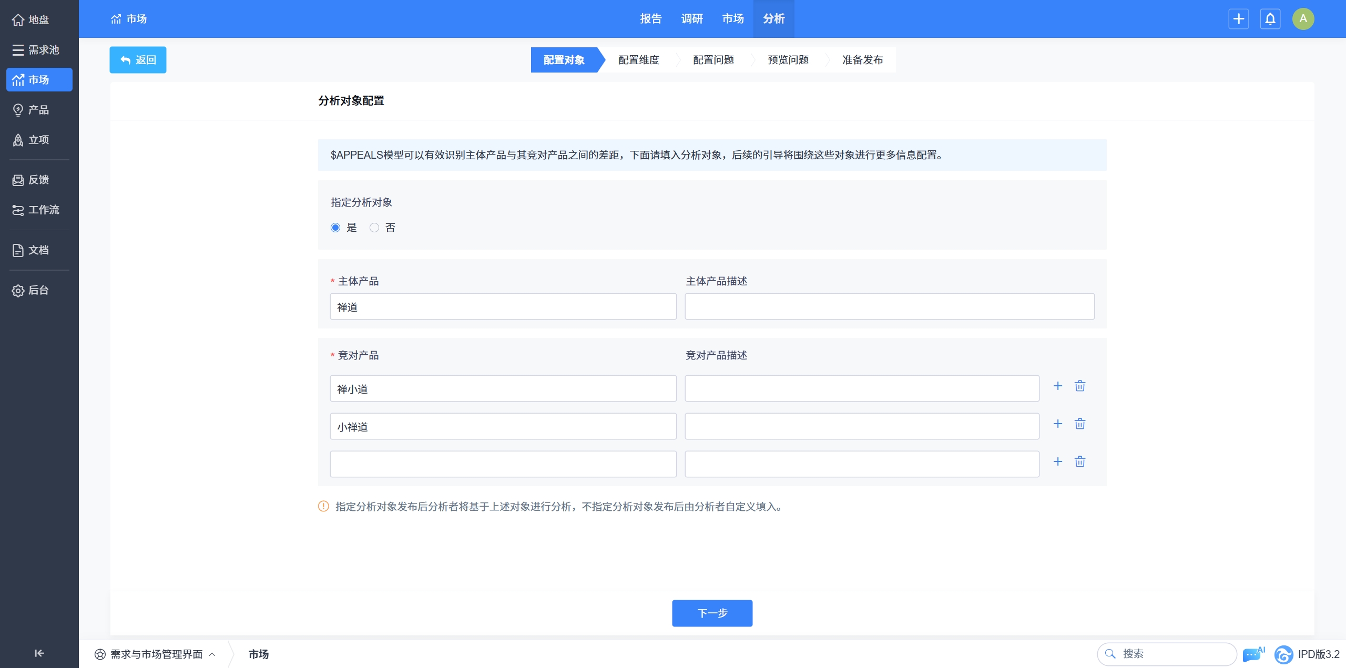Open 工作流 from the sidebar
1346x668 pixels.
(39, 210)
